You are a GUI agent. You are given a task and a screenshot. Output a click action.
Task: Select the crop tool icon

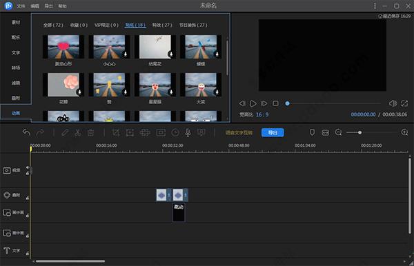point(116,132)
